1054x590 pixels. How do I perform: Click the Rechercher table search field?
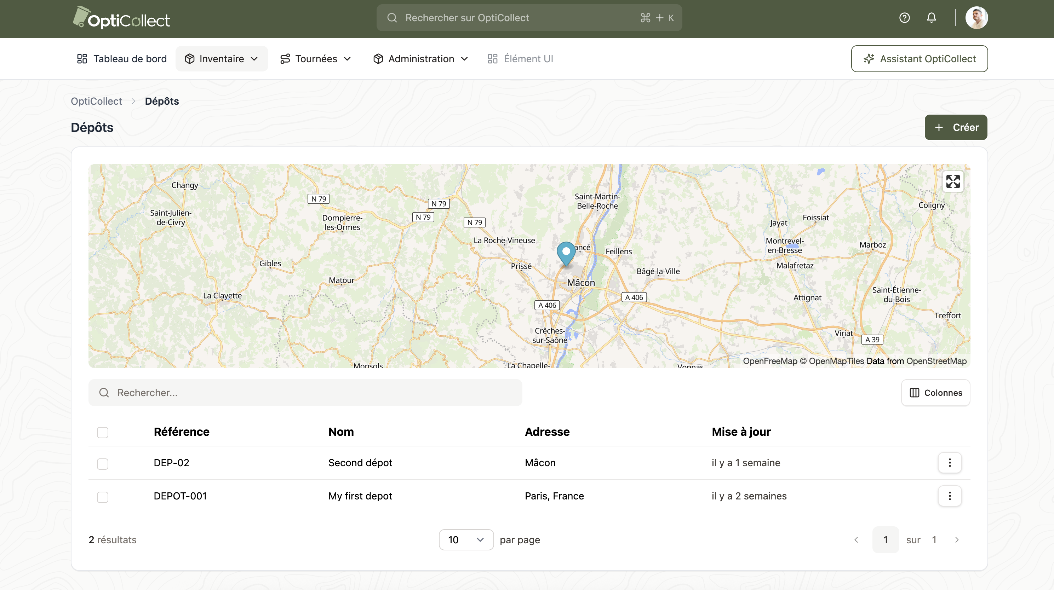pyautogui.click(x=305, y=393)
